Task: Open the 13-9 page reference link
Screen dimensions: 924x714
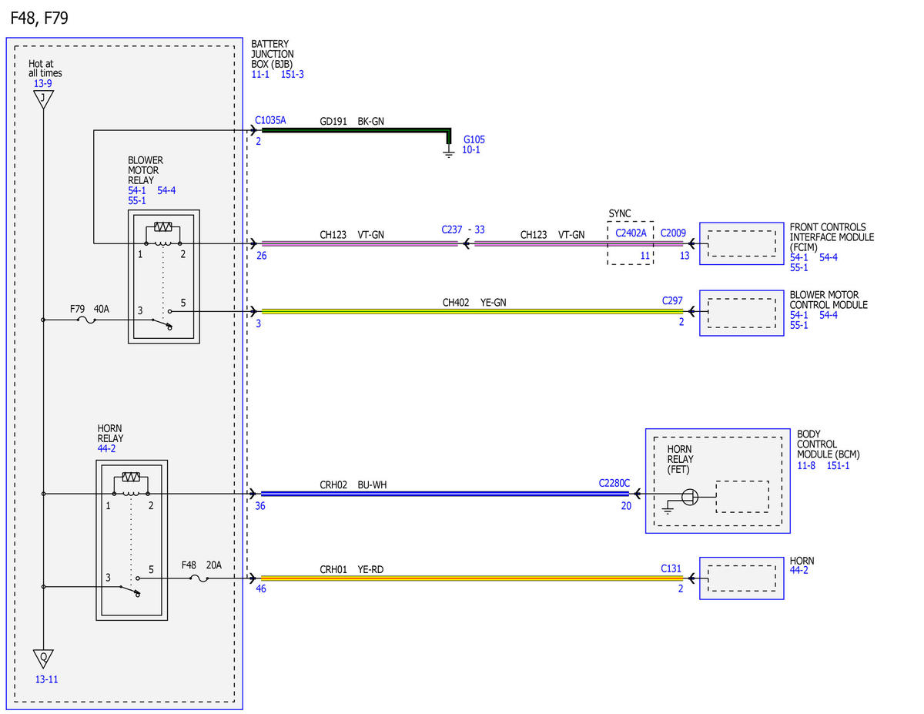Action: tap(43, 83)
